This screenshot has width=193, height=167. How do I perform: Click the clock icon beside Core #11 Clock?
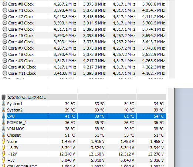[x=5, y=73]
